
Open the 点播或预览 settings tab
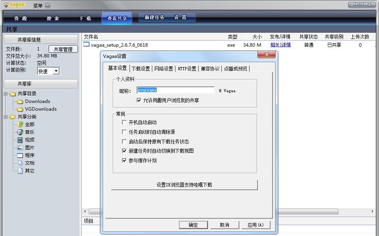click(236, 69)
